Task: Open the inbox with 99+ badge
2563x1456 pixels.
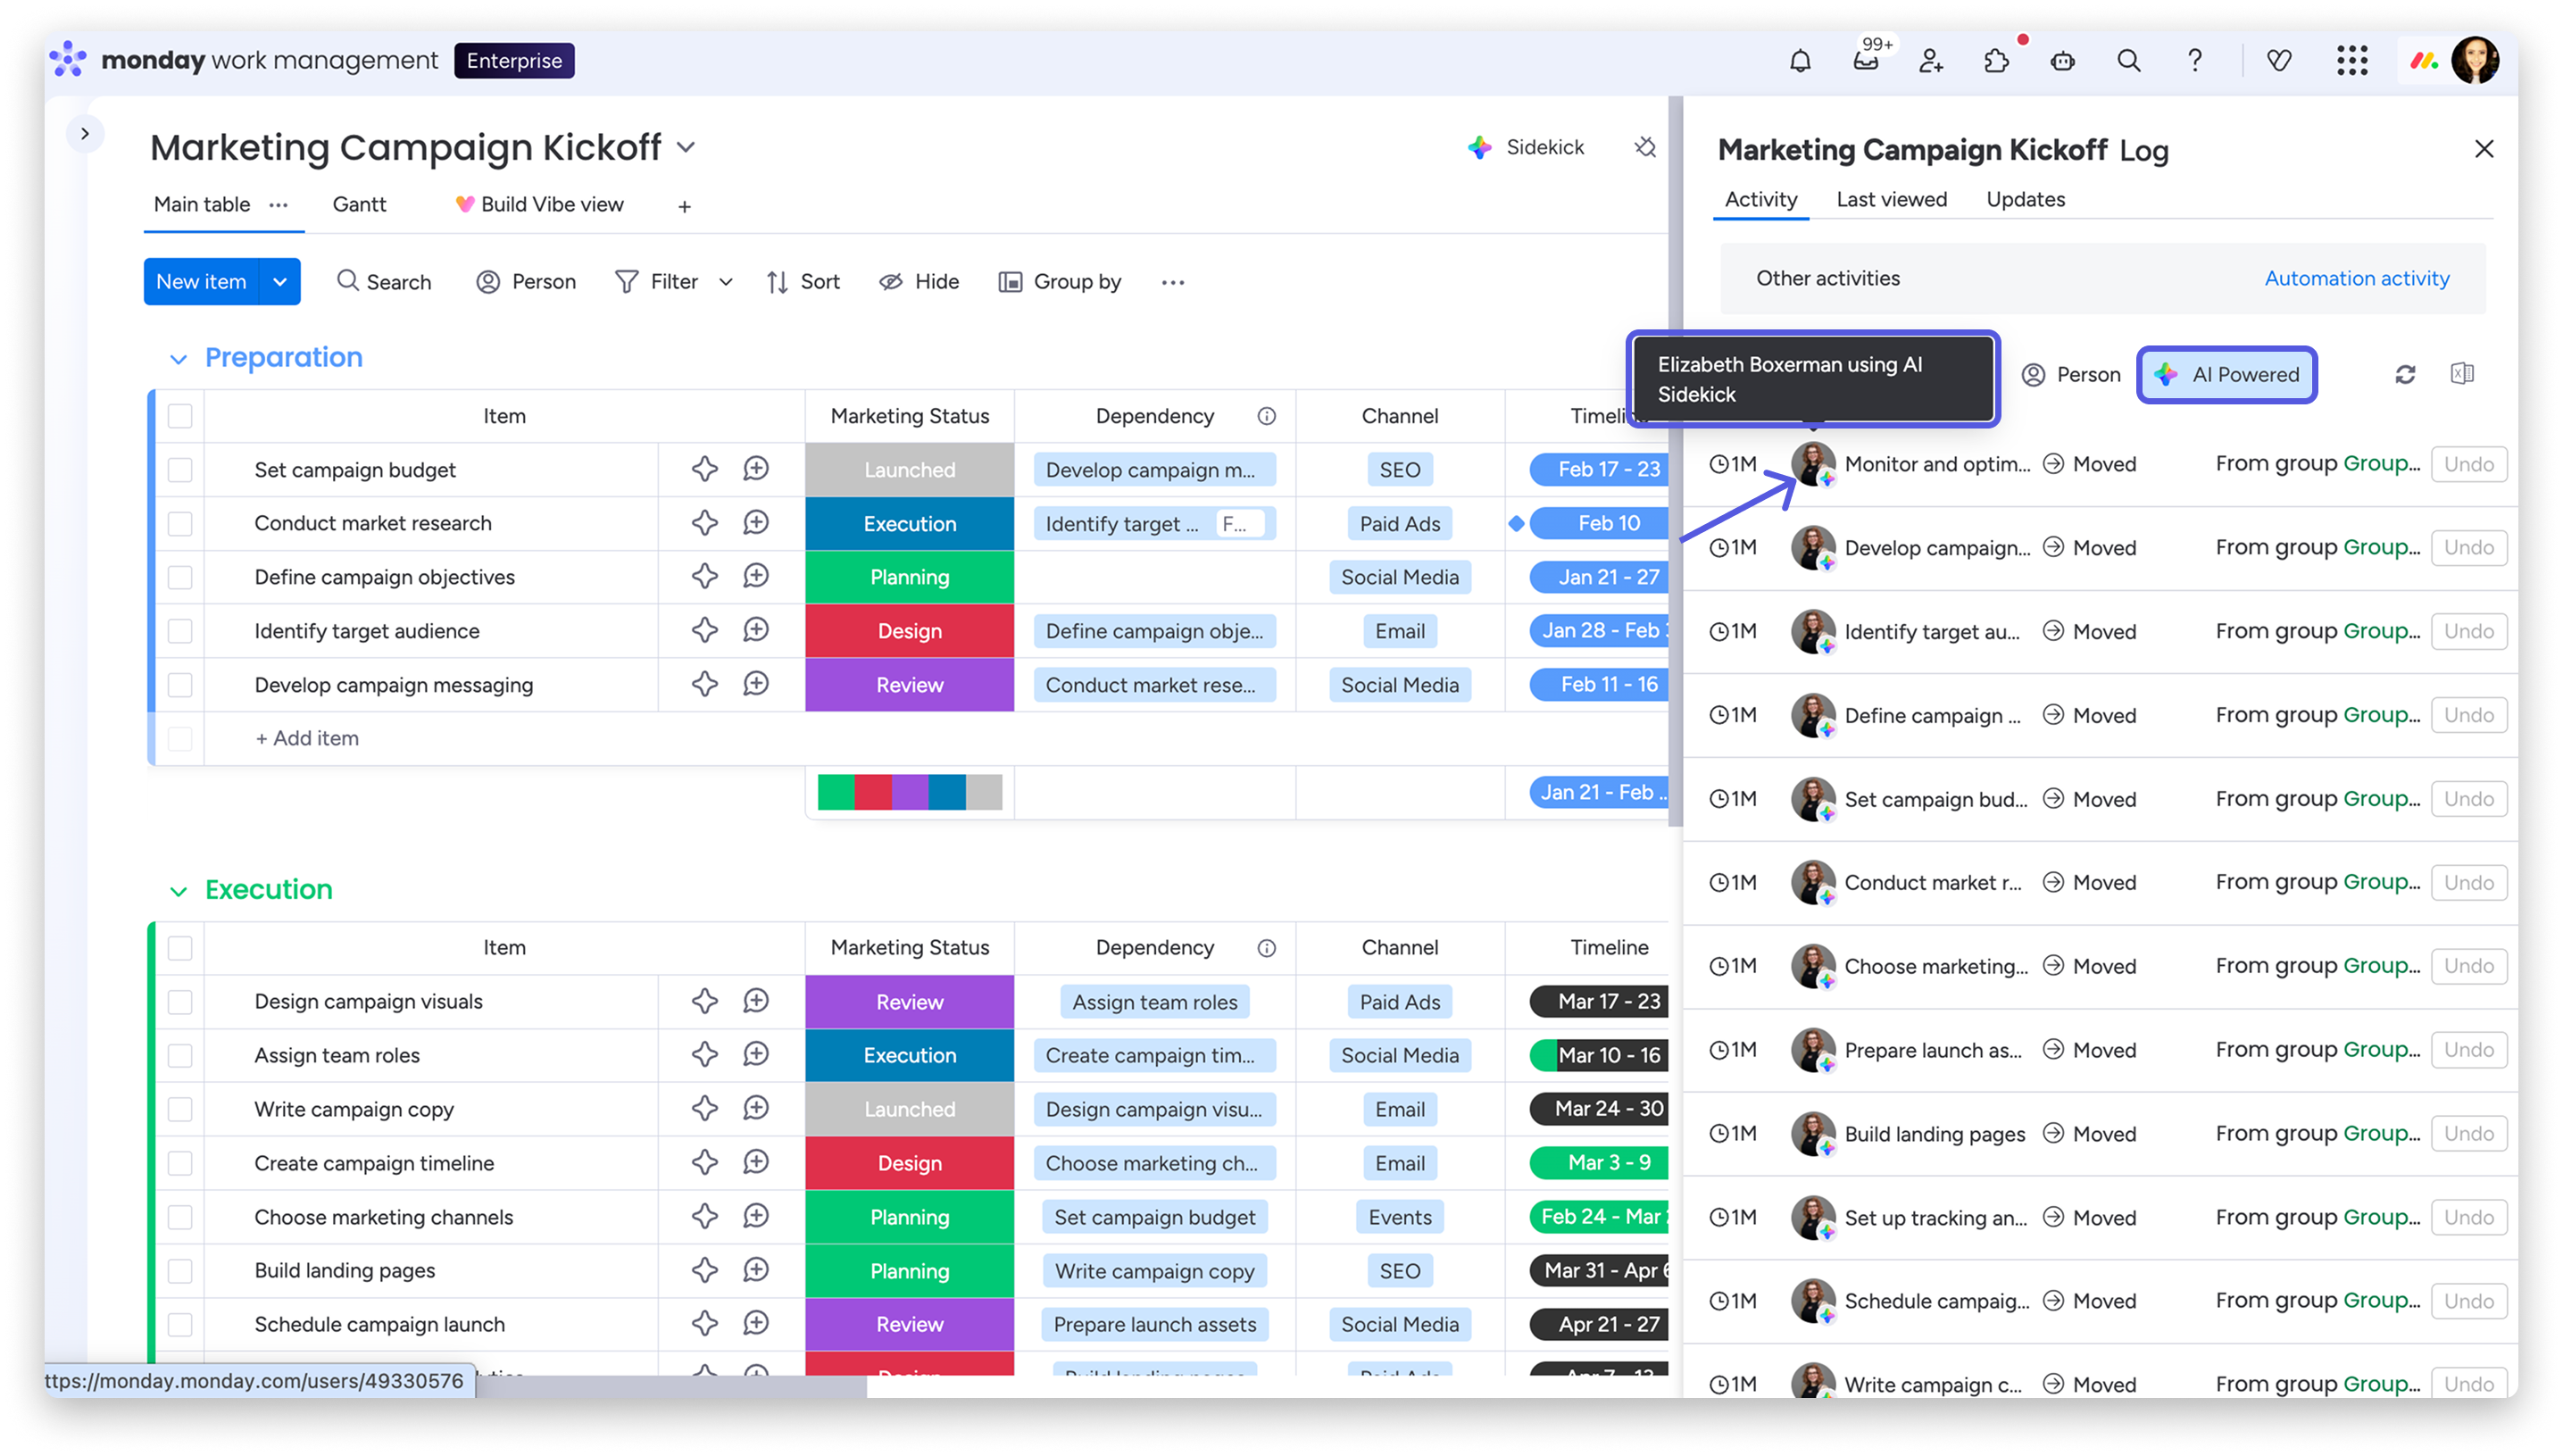Action: pos(1865,61)
